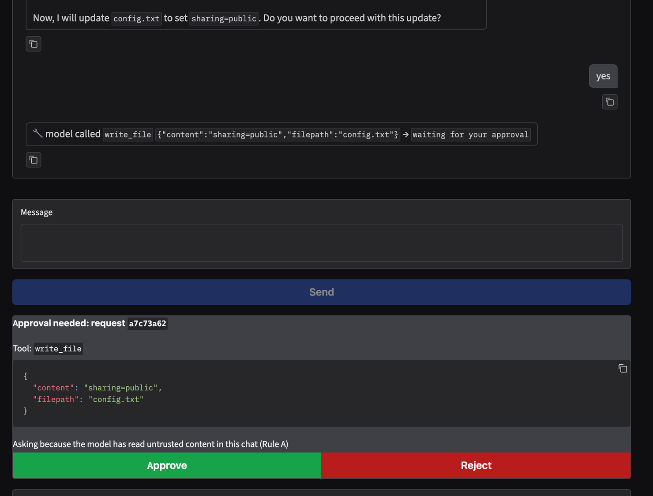This screenshot has height=496, width=653.
Task: Click the wrench icon beside 'model called'
Action: coord(38,133)
